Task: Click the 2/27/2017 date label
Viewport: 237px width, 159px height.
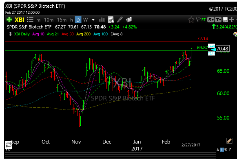Action: (191, 145)
